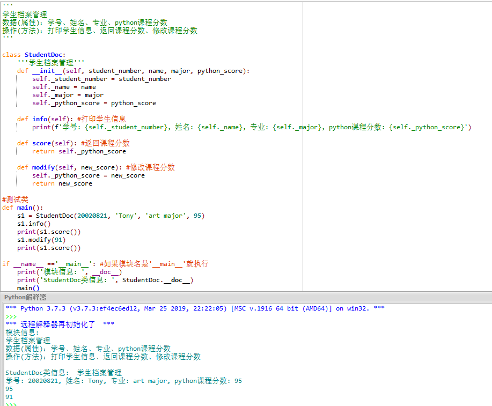Screen dimensions: 492x406
Task: Click the 'def main():' function header
Action: tap(23, 208)
